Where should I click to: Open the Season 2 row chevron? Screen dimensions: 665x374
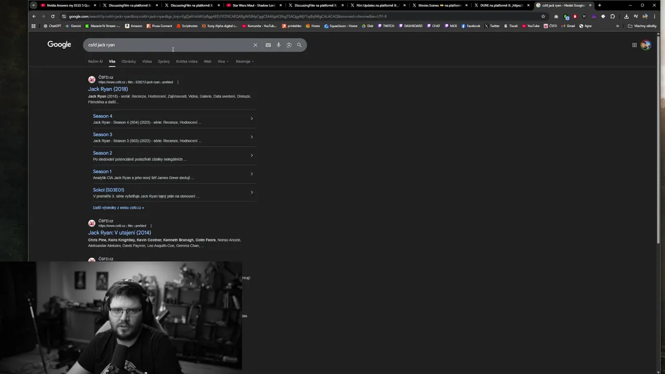coord(251,155)
